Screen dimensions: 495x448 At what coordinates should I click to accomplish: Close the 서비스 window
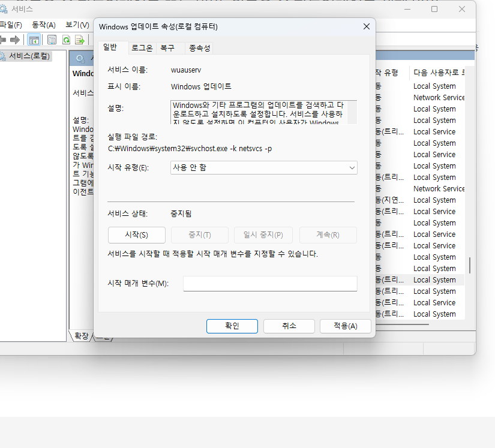(462, 9)
